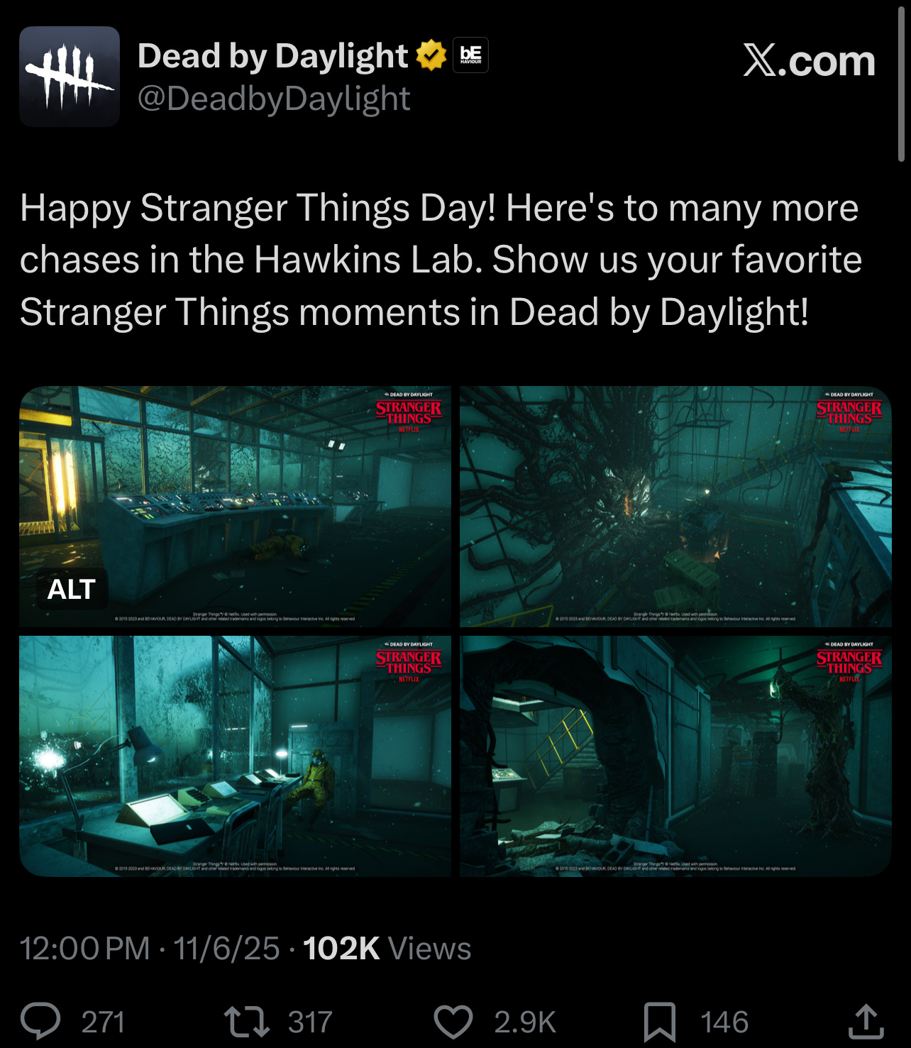Like the tweet with the heart icon
The image size is (911, 1048).
pos(453,1022)
